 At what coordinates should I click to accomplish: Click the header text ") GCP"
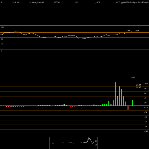(98, 2)
